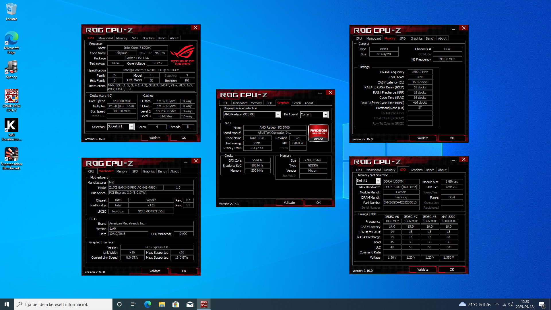Click the ROG CPU-Z taskbar icon
The width and height of the screenshot is (551, 310).
coord(204,304)
